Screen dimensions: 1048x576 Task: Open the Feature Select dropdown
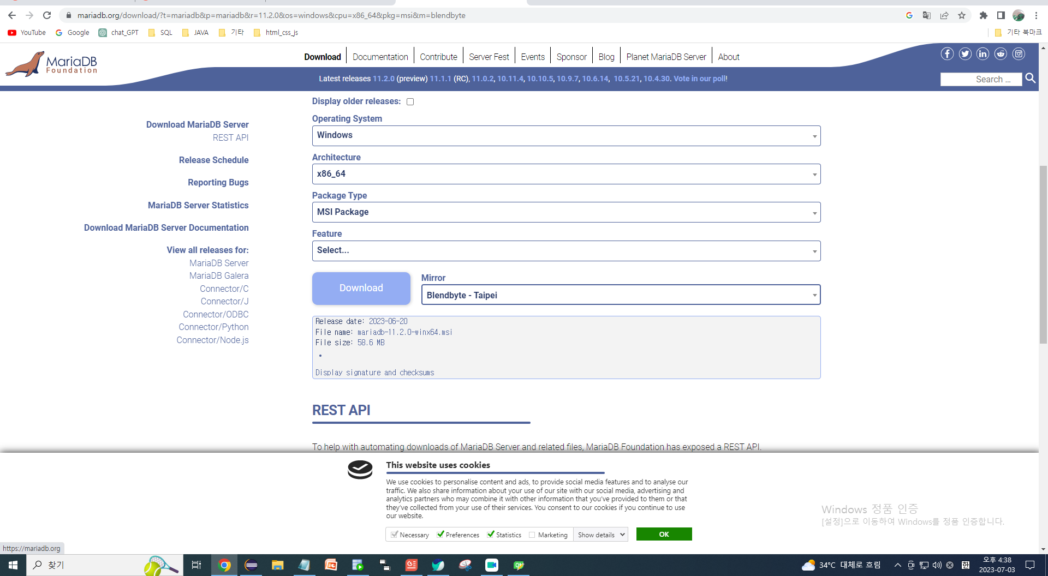(x=566, y=251)
